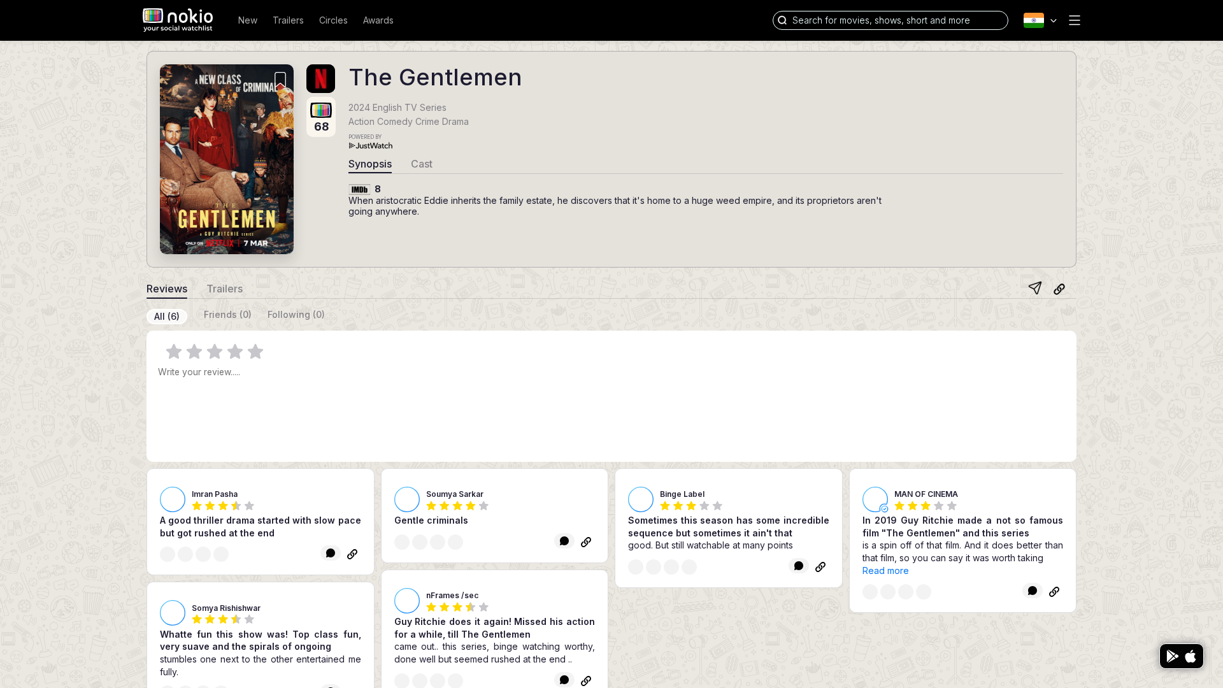
Task: Click Binge Label's avatar
Action: pos(641,499)
